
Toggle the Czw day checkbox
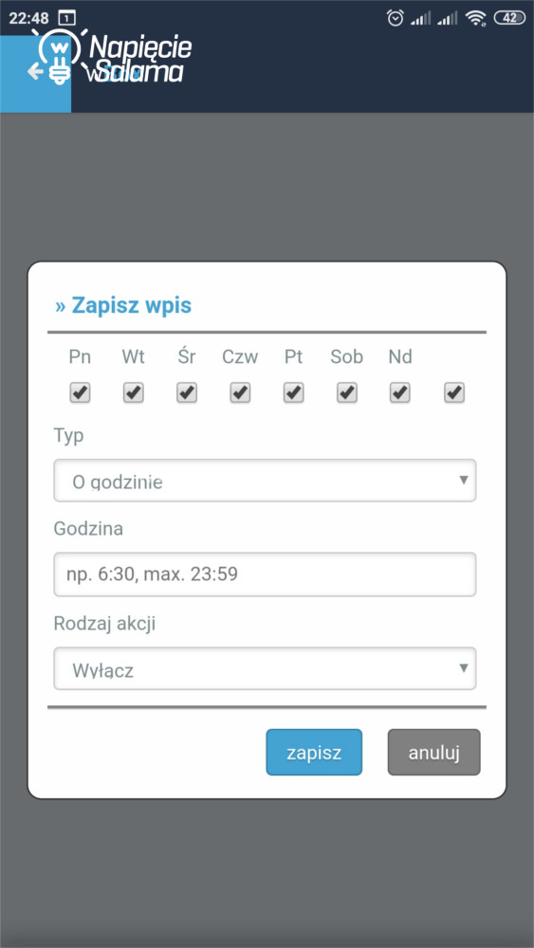point(240,393)
